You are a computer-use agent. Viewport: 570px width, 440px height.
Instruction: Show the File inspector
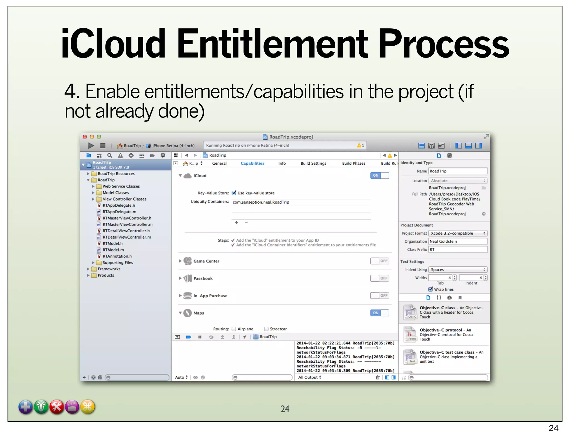click(x=439, y=155)
